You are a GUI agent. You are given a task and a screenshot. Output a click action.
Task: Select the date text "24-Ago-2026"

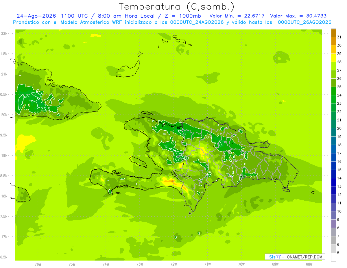tap(36, 16)
